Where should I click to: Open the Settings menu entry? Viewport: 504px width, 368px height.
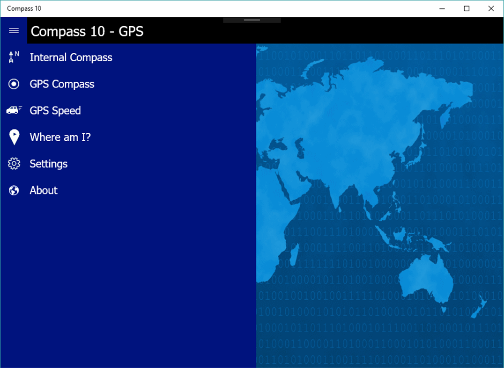pos(48,164)
